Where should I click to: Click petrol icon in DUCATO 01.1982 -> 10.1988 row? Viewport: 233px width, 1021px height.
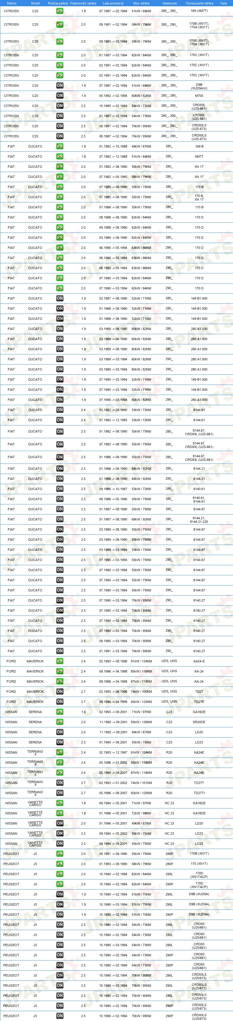point(59,147)
